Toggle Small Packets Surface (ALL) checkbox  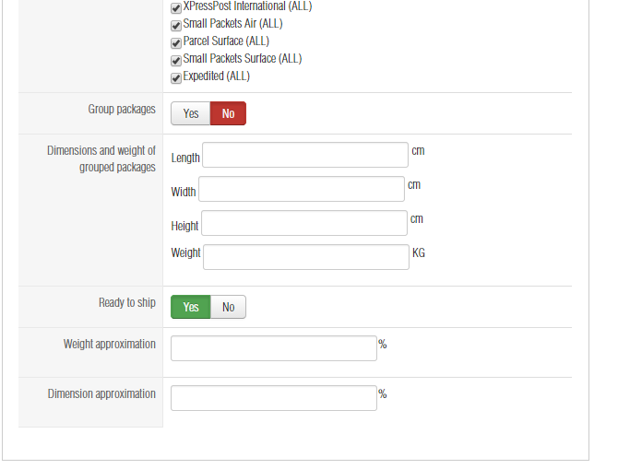click(176, 60)
